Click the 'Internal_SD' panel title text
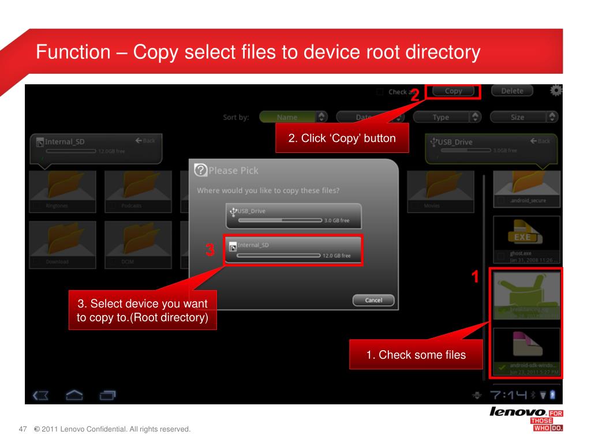 pos(65,142)
